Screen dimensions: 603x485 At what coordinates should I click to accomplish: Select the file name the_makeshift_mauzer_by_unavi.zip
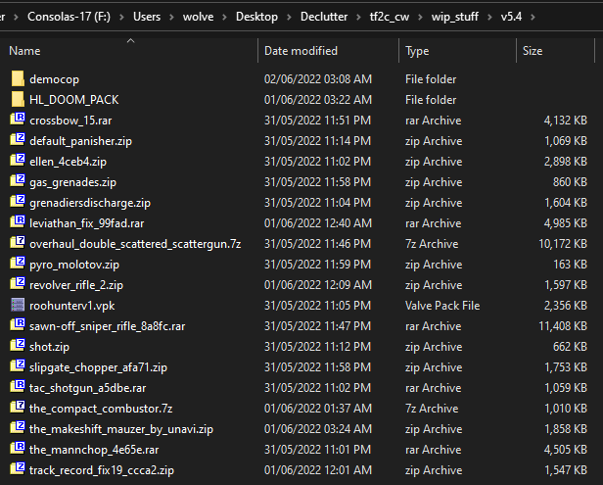[x=121, y=429]
